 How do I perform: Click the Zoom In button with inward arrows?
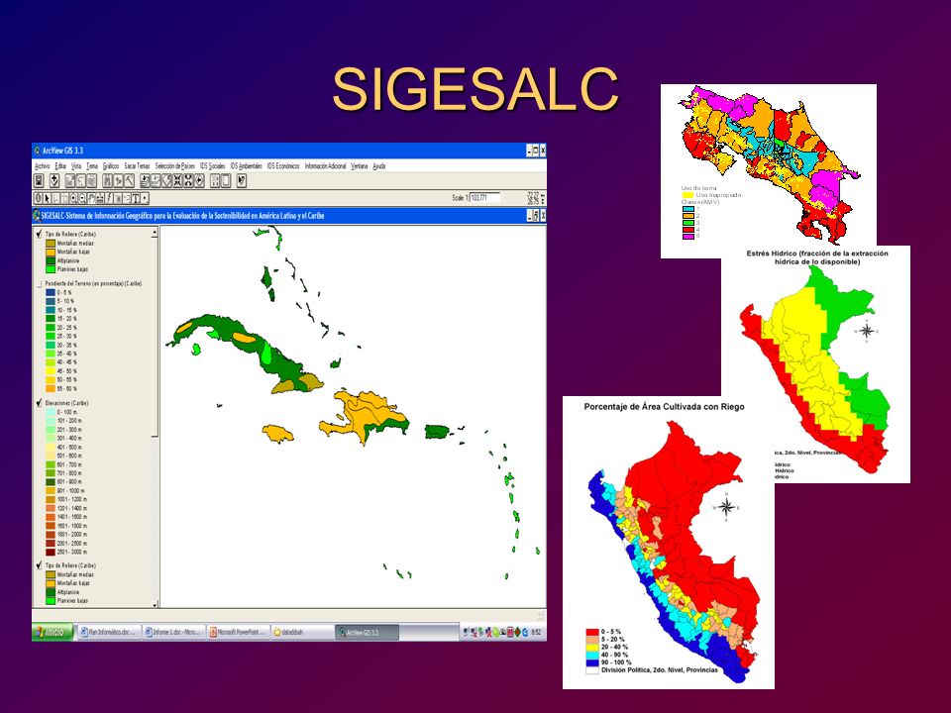point(177,180)
